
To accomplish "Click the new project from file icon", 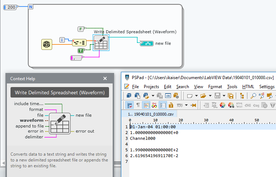I will [x=137, y=96].
